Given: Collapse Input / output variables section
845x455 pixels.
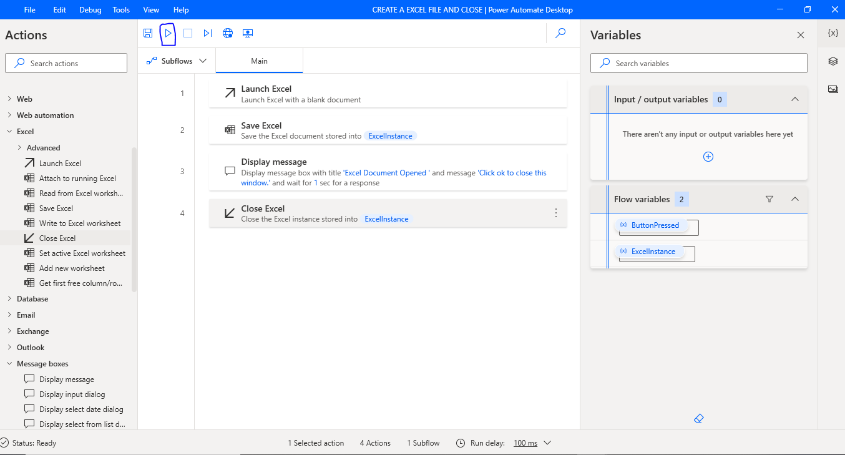Looking at the screenshot, I should pos(794,99).
